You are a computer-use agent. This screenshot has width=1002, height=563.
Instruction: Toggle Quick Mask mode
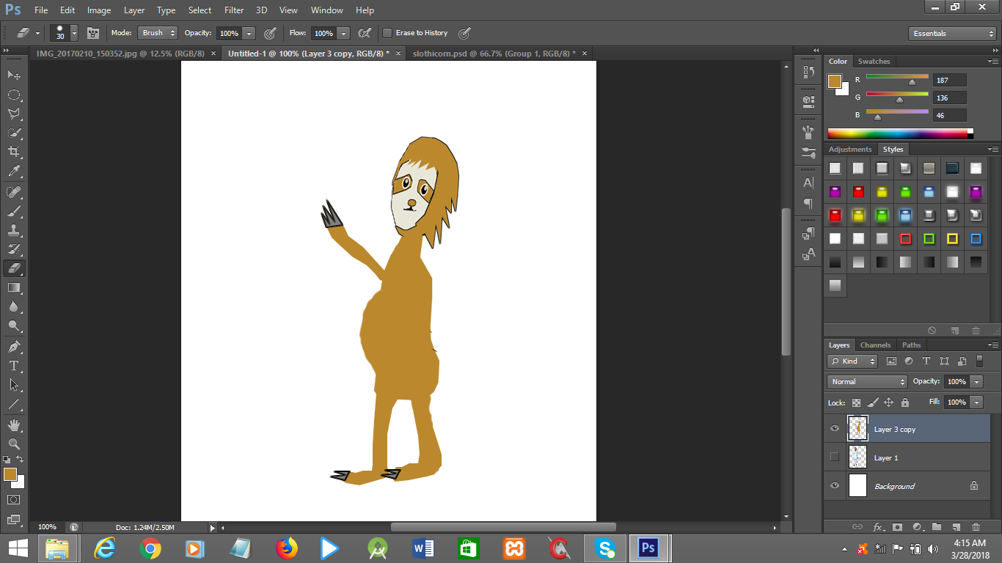[14, 500]
